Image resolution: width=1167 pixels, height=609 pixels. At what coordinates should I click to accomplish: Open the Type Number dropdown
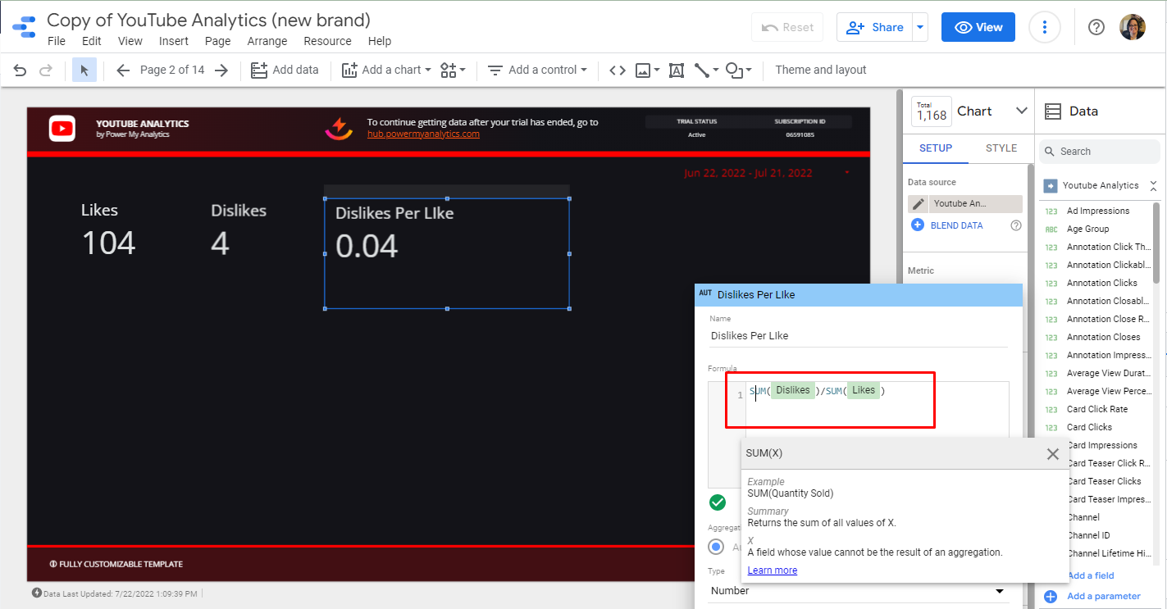point(858,591)
